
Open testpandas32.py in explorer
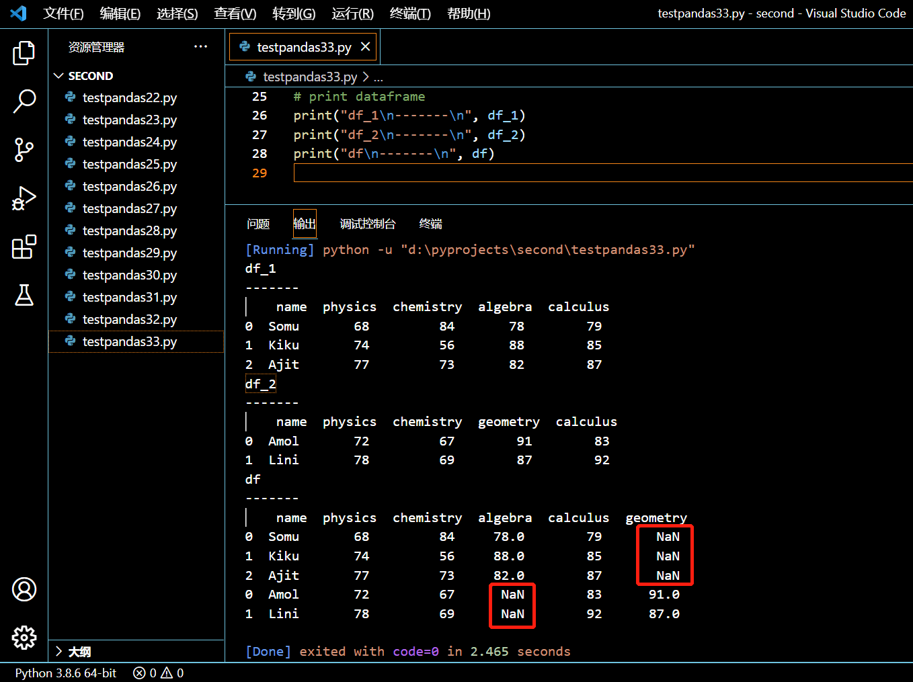(136, 319)
